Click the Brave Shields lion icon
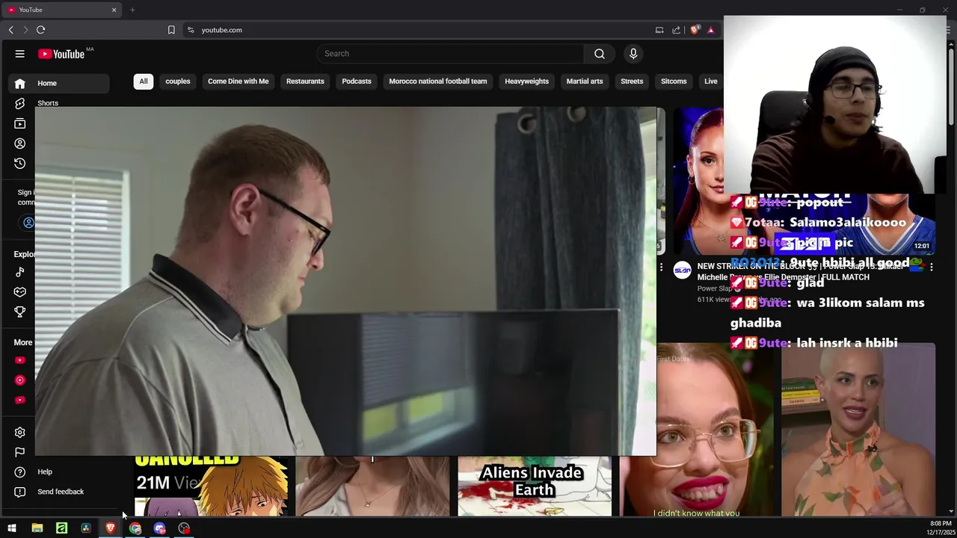Screen dimensions: 957x538 pyautogui.click(x=695, y=30)
